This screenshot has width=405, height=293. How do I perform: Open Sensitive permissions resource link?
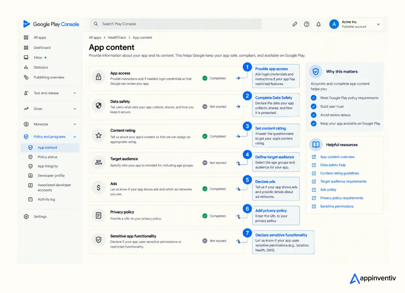coord(337,206)
